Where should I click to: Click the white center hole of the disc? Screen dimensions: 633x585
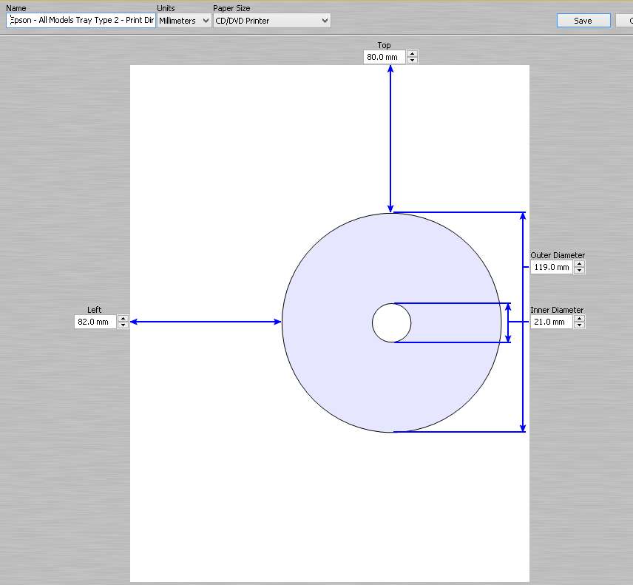click(391, 322)
